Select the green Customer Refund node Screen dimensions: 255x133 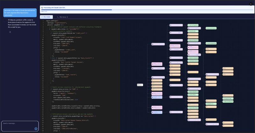click(193, 95)
